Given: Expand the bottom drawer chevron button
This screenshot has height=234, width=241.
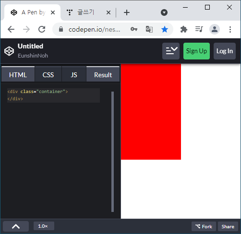Looking at the screenshot, I should 16,226.
